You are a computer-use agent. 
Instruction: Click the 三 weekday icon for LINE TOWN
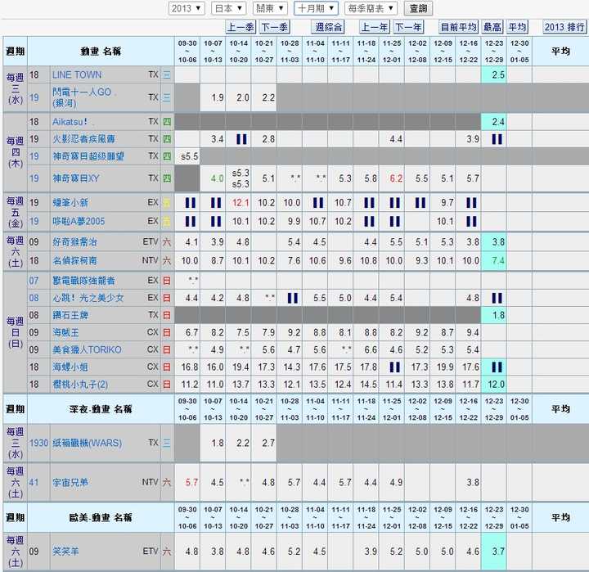click(166, 74)
